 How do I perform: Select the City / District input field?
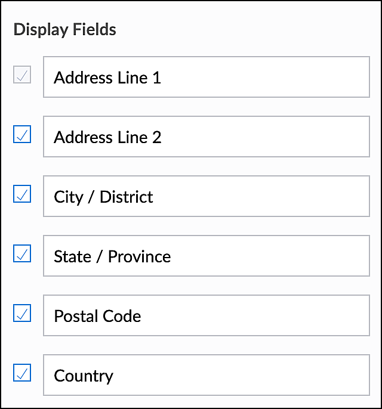point(206,196)
